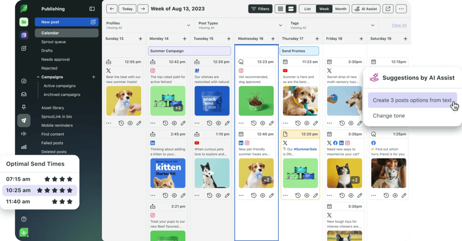Select the Send Promos banner

click(299, 51)
